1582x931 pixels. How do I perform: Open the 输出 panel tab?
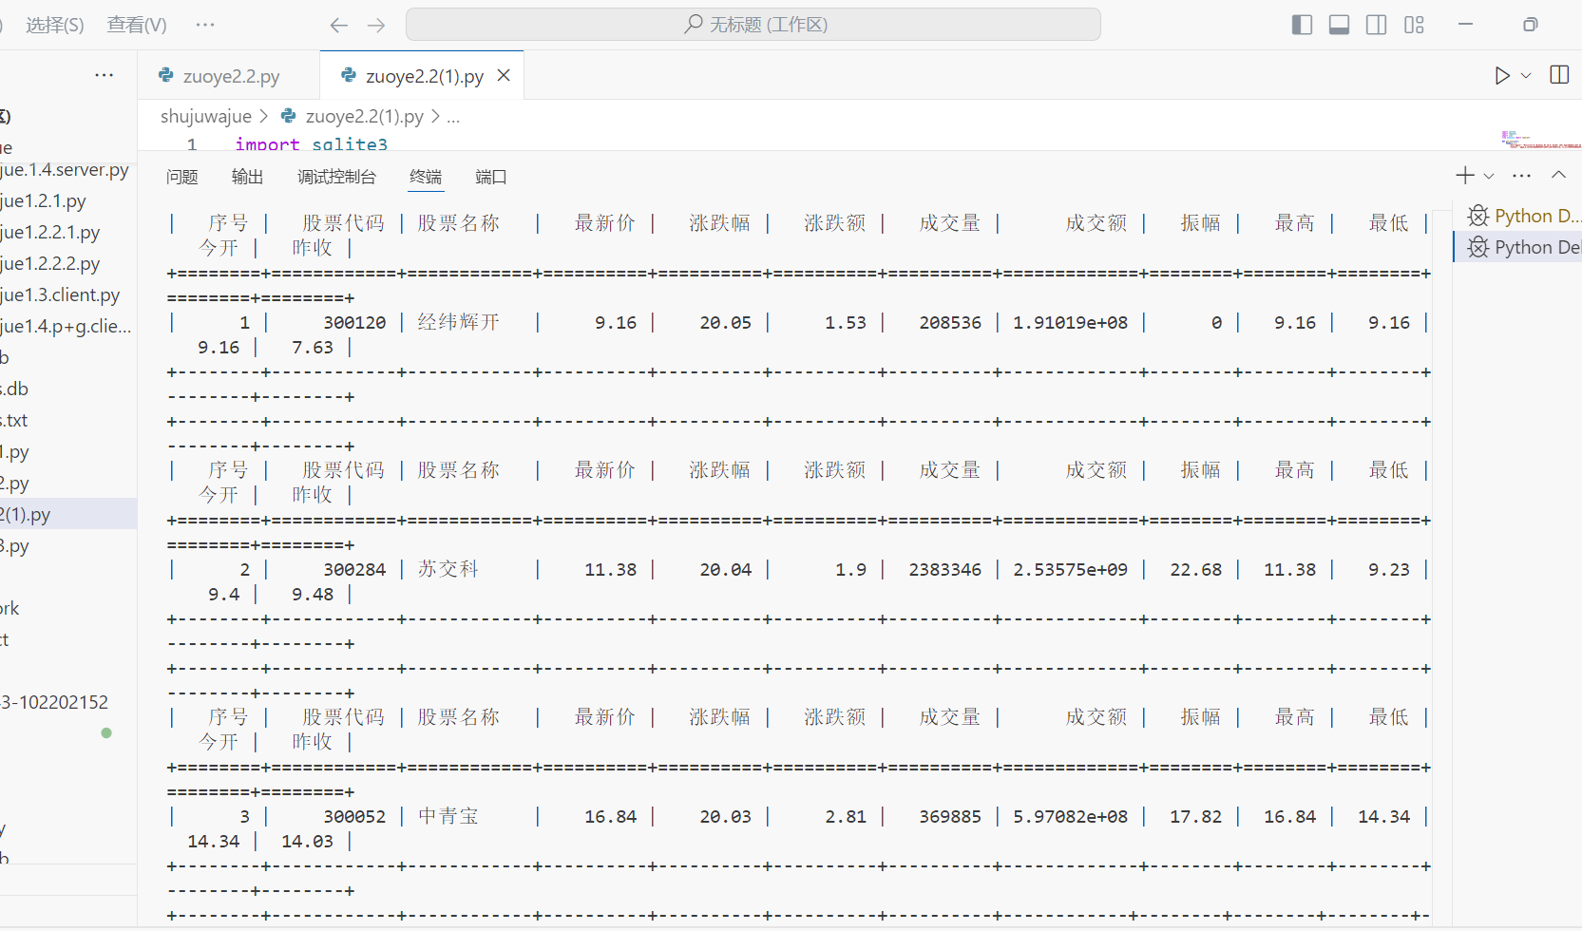248,177
